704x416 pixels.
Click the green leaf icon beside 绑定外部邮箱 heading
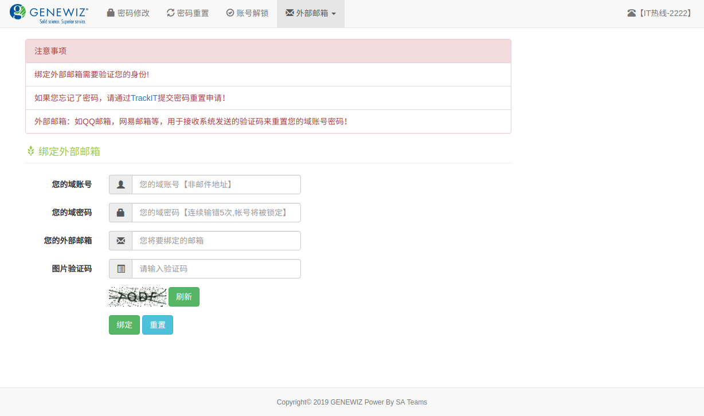[30, 151]
